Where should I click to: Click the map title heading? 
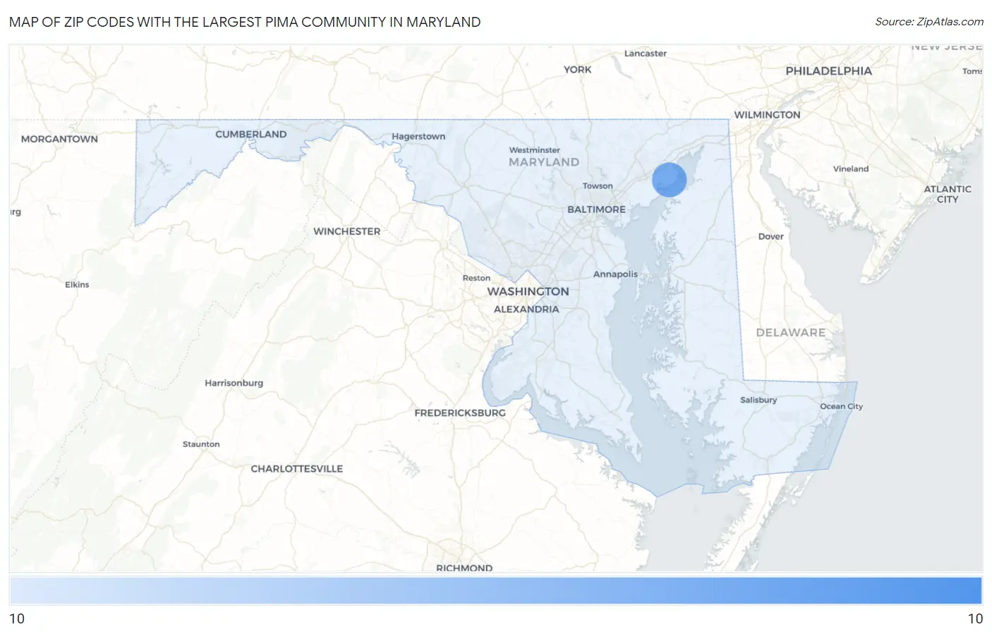click(x=245, y=22)
